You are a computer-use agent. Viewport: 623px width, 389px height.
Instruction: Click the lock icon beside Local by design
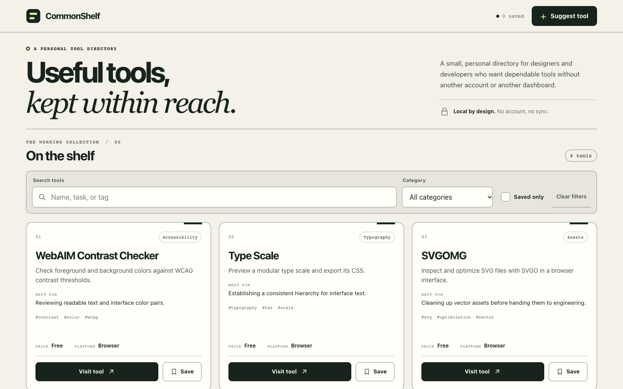tap(444, 112)
